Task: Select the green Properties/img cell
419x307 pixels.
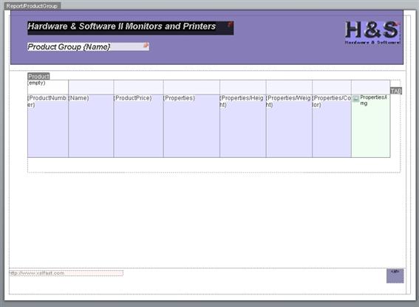Action: pos(371,125)
